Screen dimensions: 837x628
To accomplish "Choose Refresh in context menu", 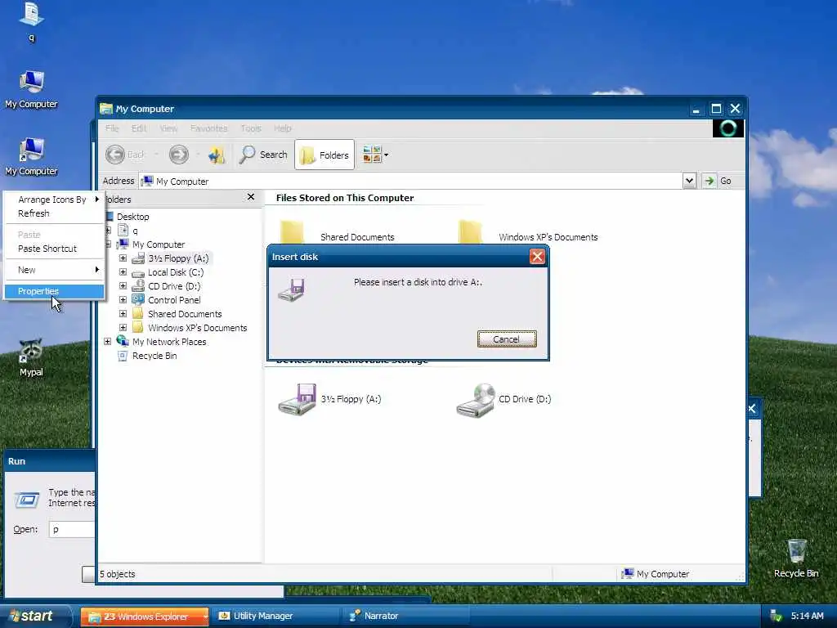I will tap(54, 213).
